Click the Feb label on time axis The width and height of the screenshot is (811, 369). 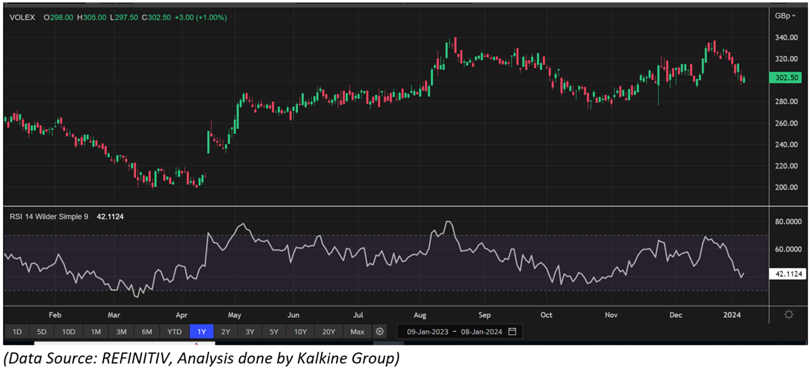55,314
